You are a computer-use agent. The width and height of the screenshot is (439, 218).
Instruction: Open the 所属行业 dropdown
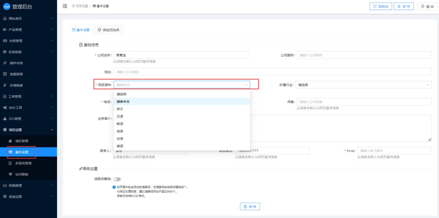coord(363,85)
